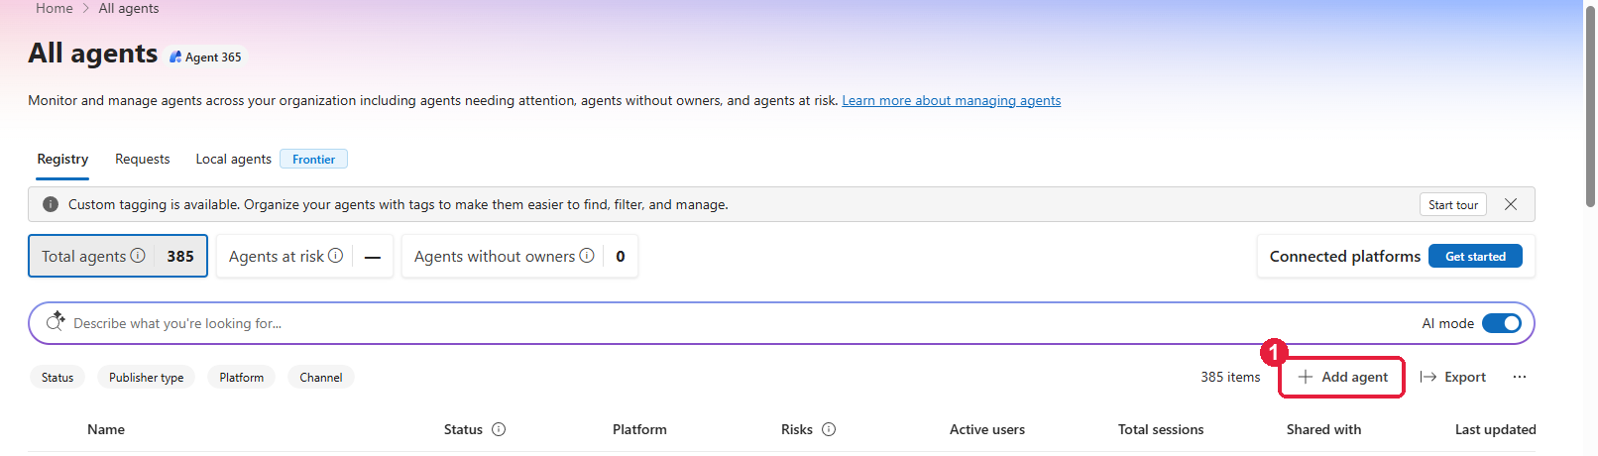The image size is (1598, 456).
Task: Click the info icon in tagging banner
Action: [x=51, y=204]
